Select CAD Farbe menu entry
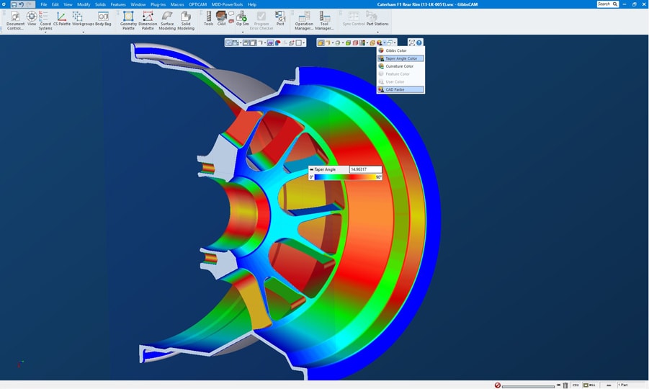The height and width of the screenshot is (389, 649). point(395,90)
